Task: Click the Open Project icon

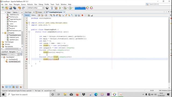Action: [x=11, y=8]
